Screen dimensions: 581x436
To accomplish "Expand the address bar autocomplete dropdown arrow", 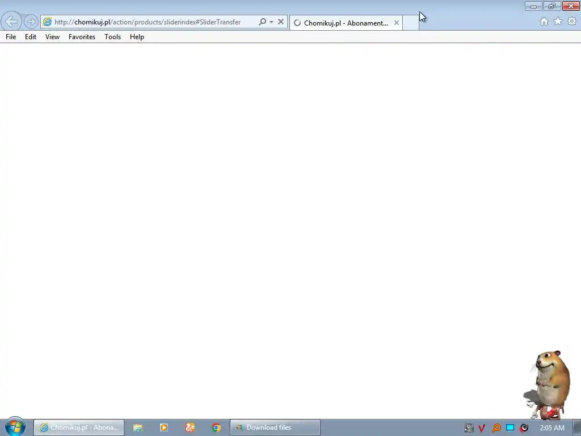I will click(x=272, y=22).
